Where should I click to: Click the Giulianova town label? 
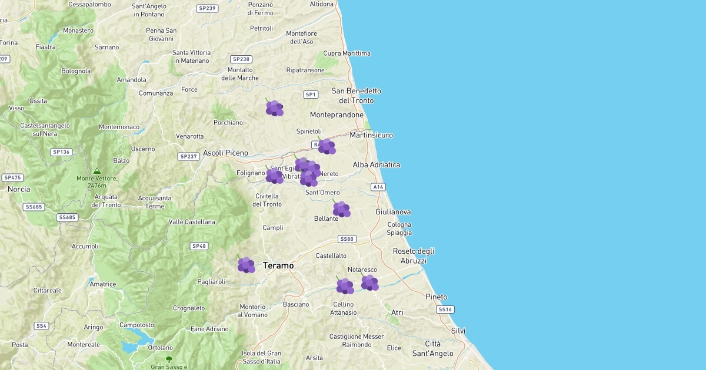point(393,211)
